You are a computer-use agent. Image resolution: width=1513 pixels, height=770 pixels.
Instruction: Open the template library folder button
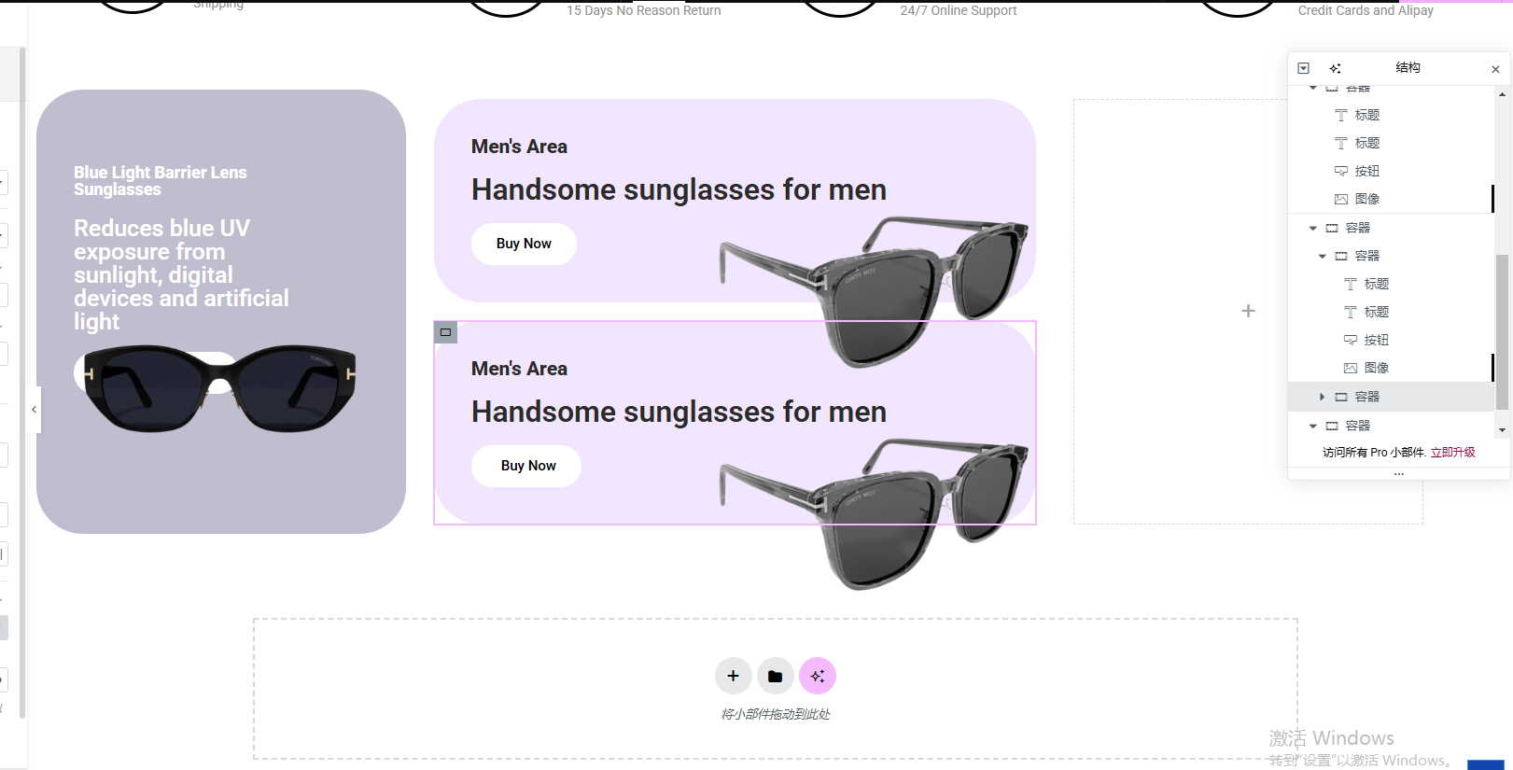click(x=775, y=676)
